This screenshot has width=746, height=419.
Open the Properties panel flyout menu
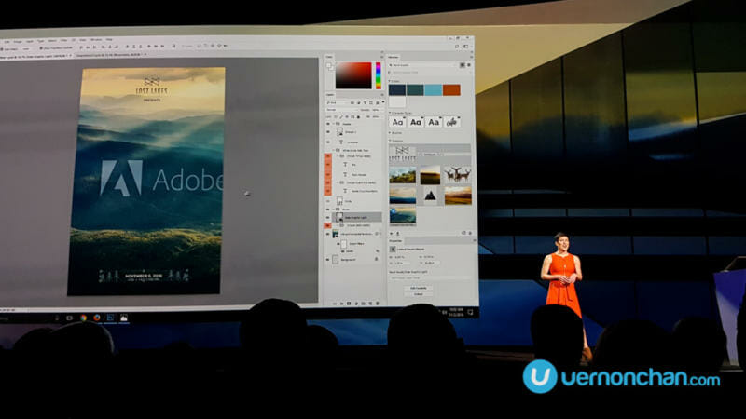pyautogui.click(x=474, y=240)
